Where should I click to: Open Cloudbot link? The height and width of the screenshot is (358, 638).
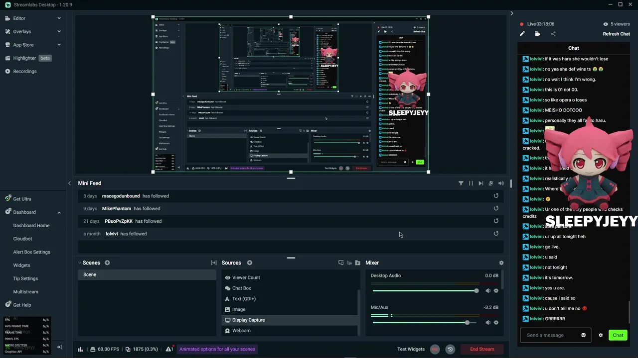click(22, 239)
